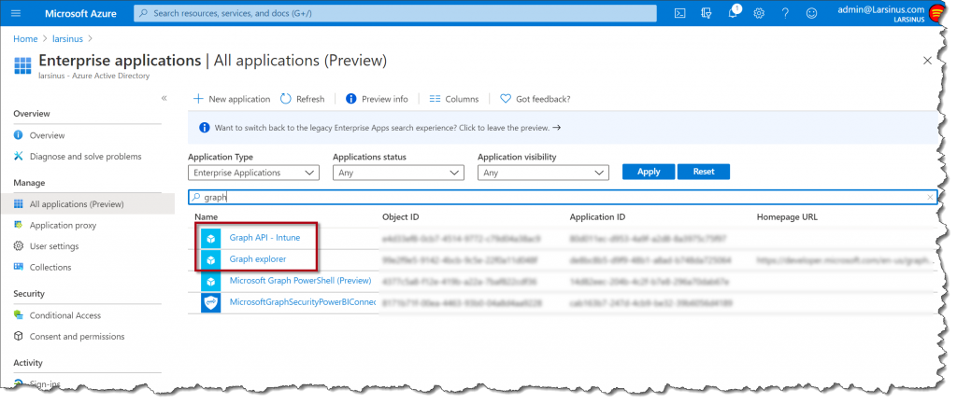This screenshot has width=957, height=403.
Task: Apply the selected filters
Action: (649, 172)
